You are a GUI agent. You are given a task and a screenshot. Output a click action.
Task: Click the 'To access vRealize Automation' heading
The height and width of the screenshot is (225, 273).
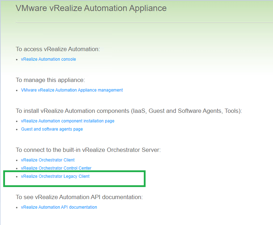tap(58, 49)
